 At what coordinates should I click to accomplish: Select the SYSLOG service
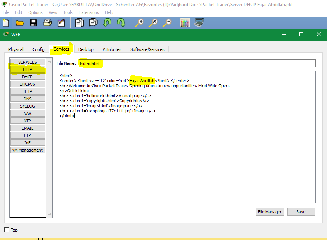coord(27,106)
